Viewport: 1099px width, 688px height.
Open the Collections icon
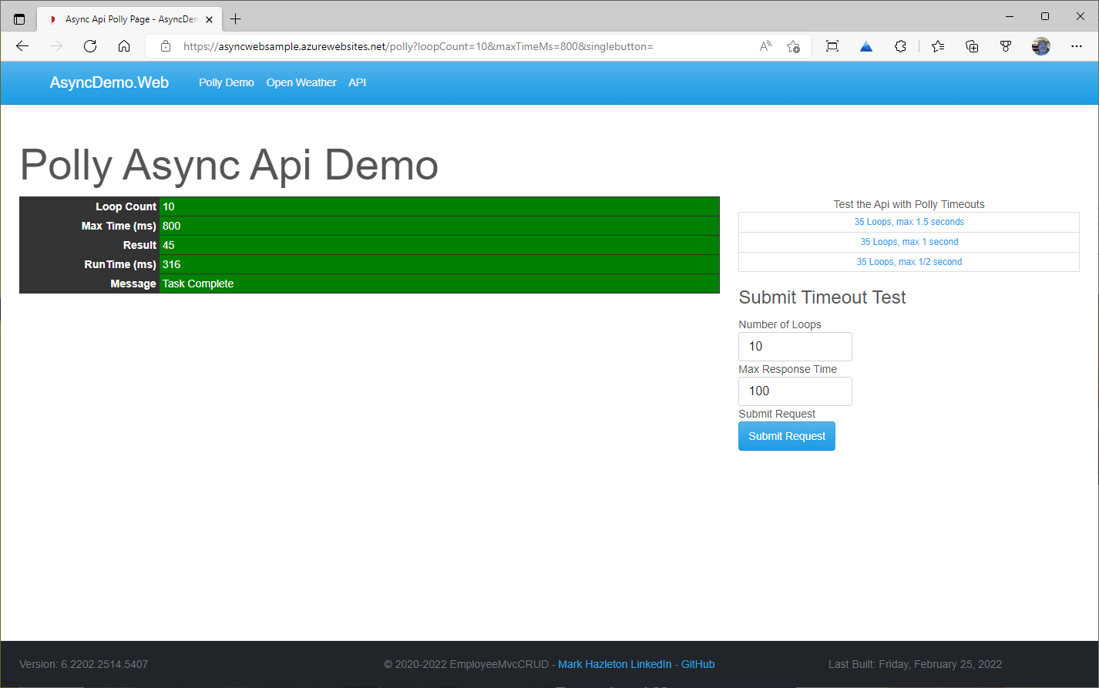tap(972, 46)
